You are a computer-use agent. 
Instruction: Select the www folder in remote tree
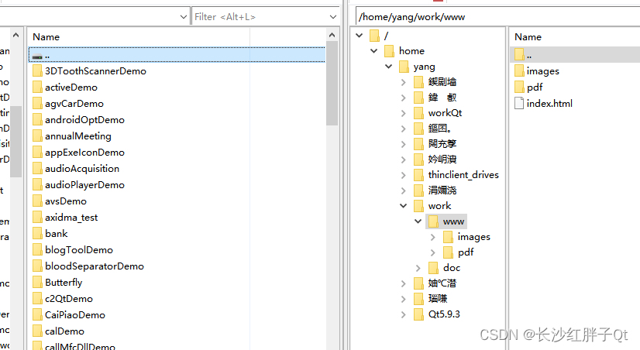[x=453, y=221]
